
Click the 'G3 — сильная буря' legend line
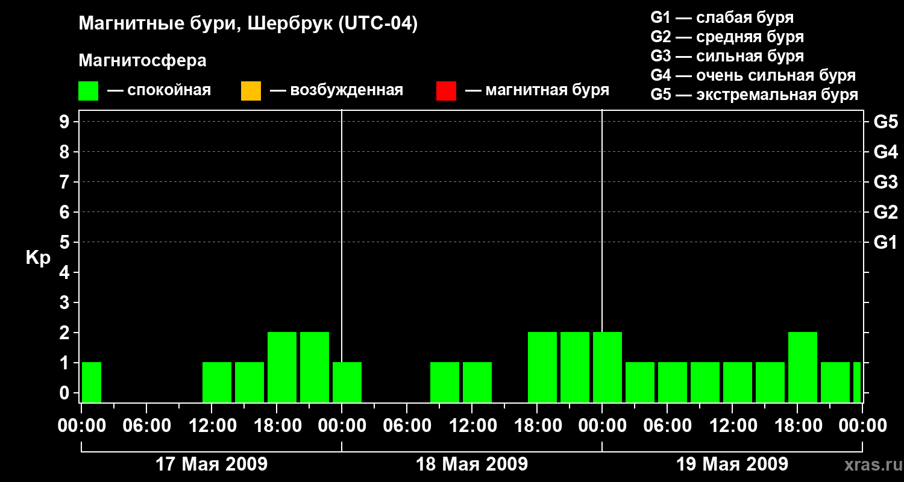click(727, 56)
